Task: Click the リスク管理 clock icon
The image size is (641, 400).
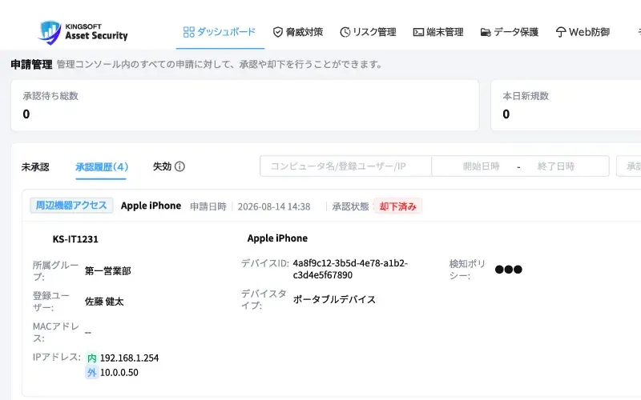Action: tap(345, 32)
